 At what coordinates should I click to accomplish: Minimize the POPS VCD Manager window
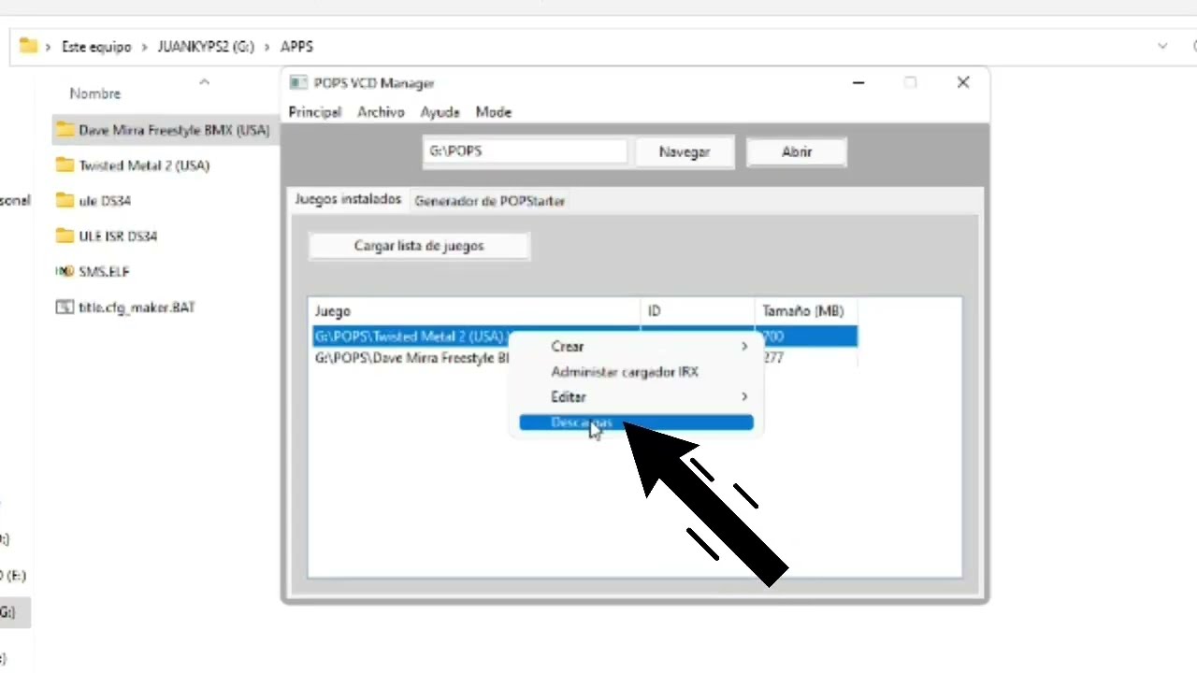858,83
